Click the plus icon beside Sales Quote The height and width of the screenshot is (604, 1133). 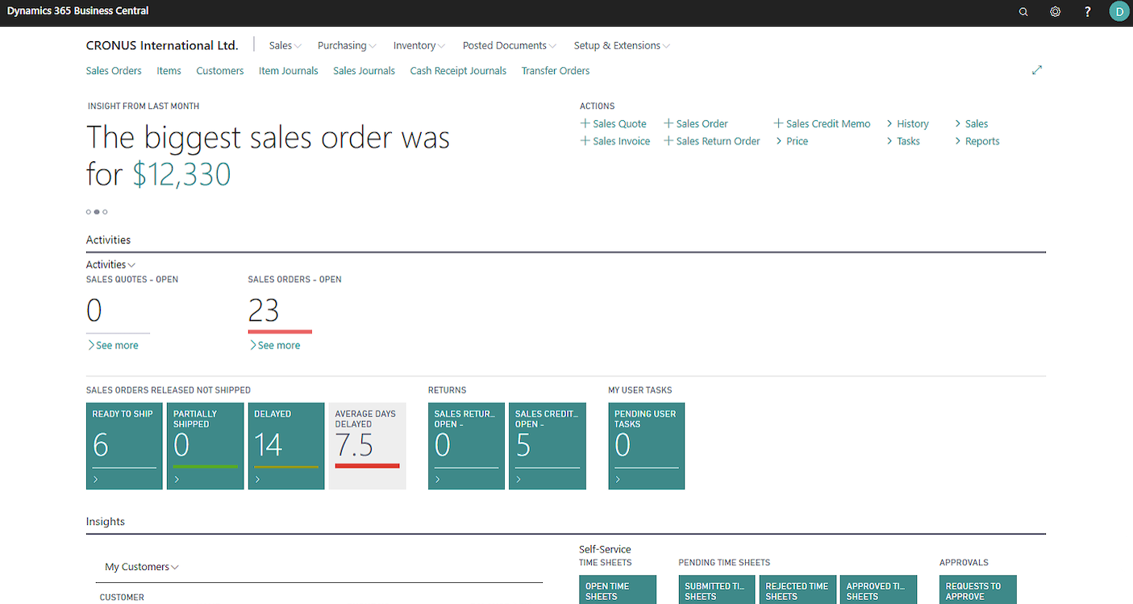pos(585,123)
